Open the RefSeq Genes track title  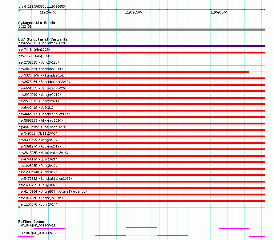click(x=31, y=222)
